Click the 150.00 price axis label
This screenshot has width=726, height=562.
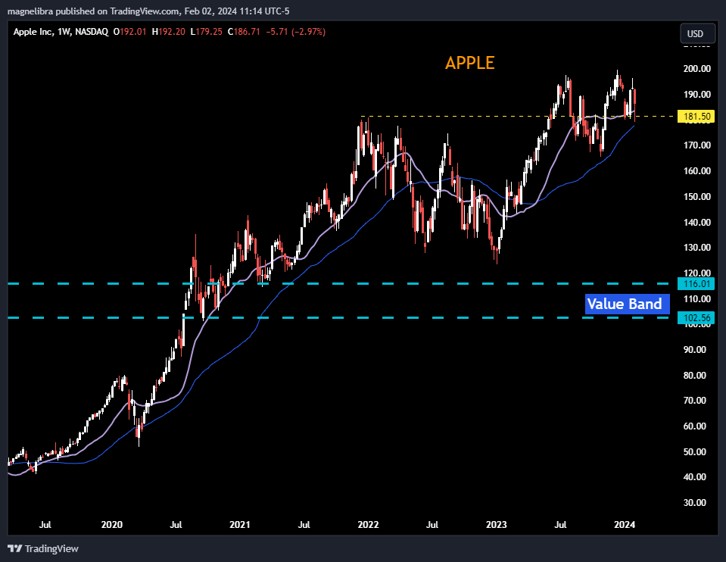point(696,197)
